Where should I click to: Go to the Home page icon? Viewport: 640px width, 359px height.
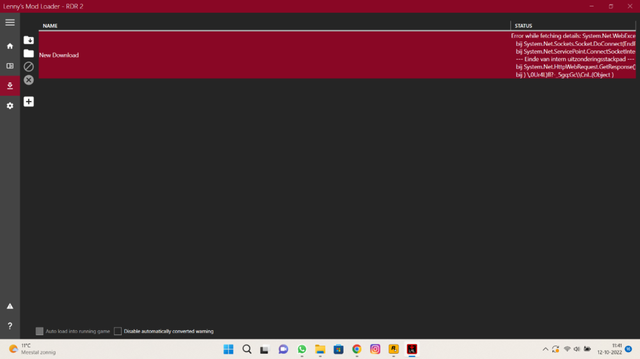tap(10, 46)
